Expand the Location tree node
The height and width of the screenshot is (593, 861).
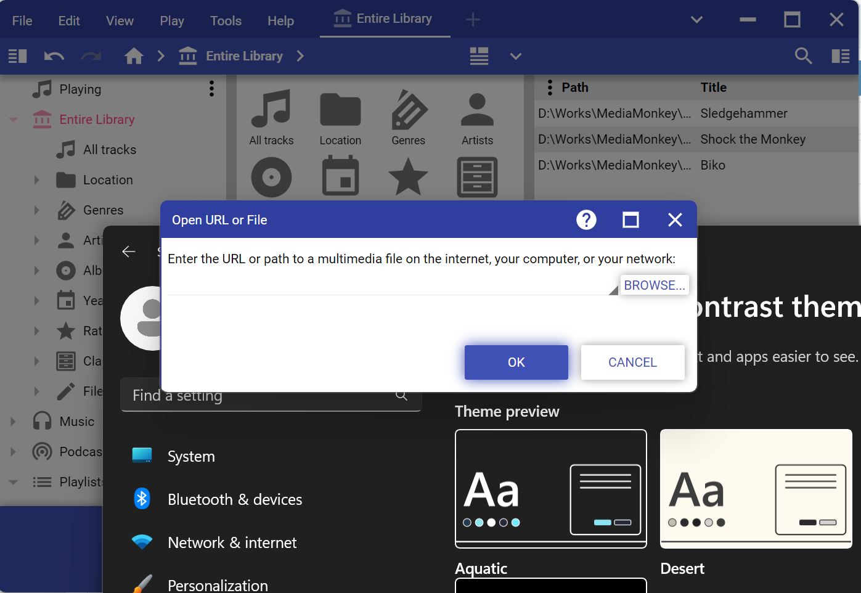tap(36, 180)
